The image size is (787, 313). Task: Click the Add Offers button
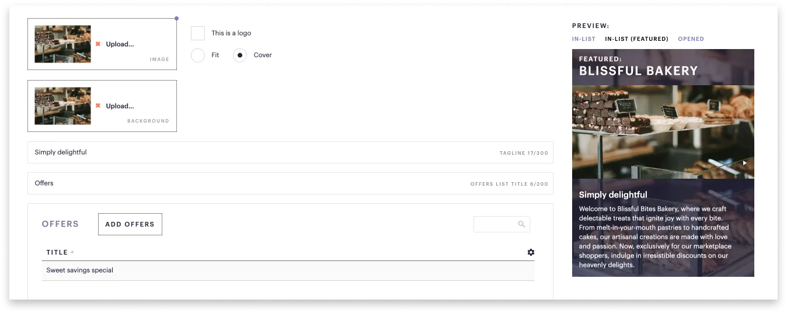(130, 224)
